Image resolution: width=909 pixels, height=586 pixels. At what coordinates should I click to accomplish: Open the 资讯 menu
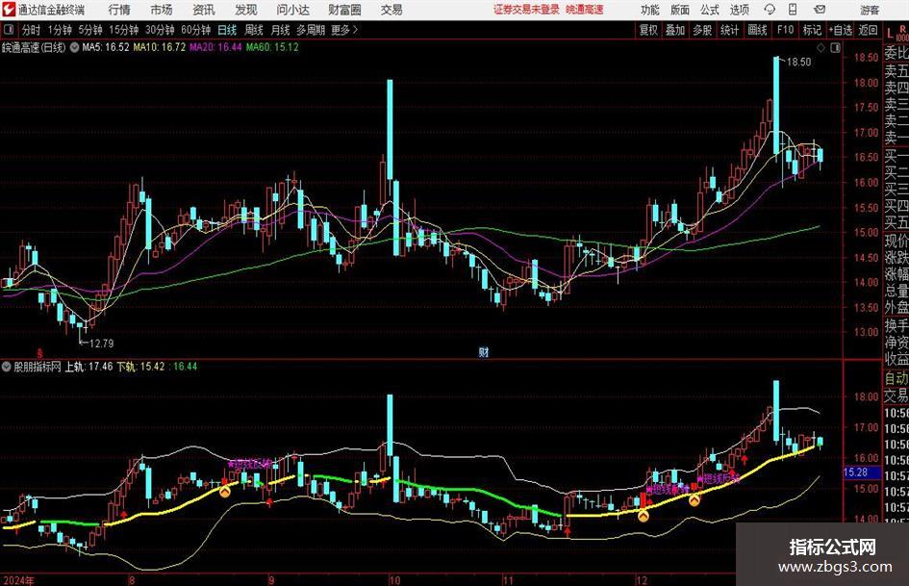pos(204,10)
